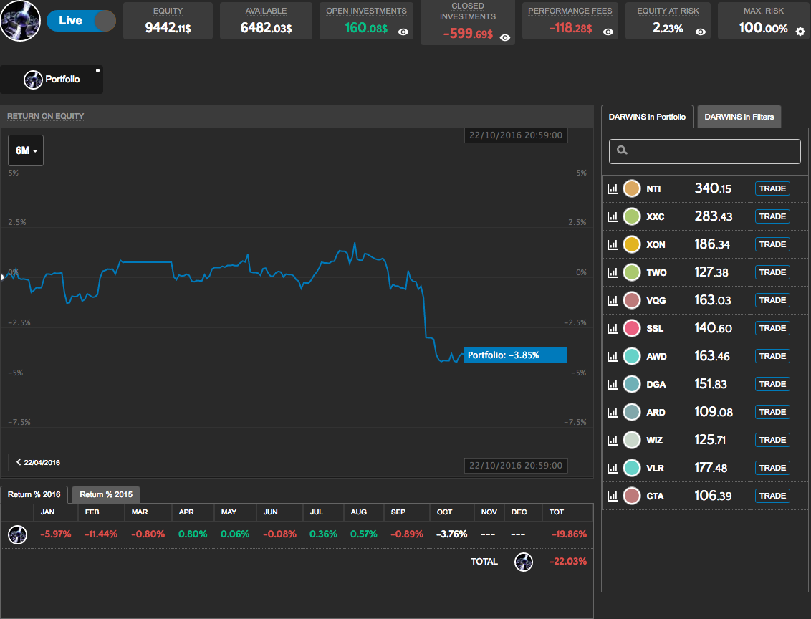Select the Return % 2015 tab
Viewport: 811px width, 619px height.
pyautogui.click(x=106, y=494)
